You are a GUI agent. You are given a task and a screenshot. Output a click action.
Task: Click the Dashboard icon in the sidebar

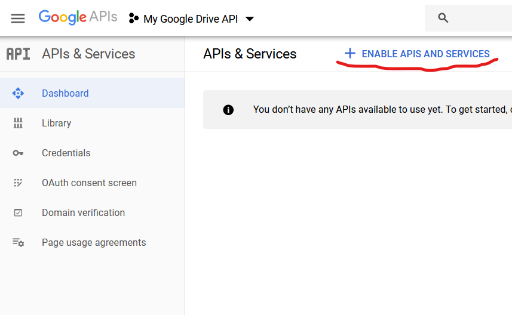point(18,93)
